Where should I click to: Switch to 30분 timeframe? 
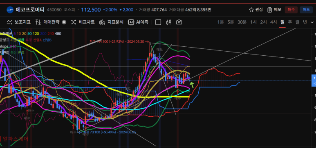click(x=242, y=22)
